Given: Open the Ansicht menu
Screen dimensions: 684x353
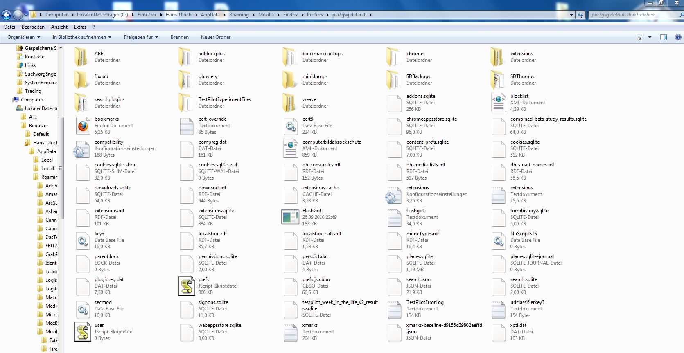Looking at the screenshot, I should 59,27.
